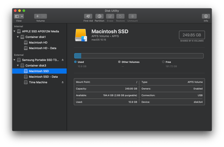224x147 pixels.
Task: Click the Macintosh SSD title heading
Action: pos(110,31)
